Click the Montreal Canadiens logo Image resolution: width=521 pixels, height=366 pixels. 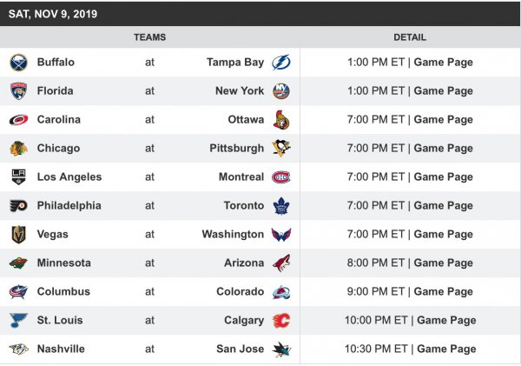click(x=281, y=177)
